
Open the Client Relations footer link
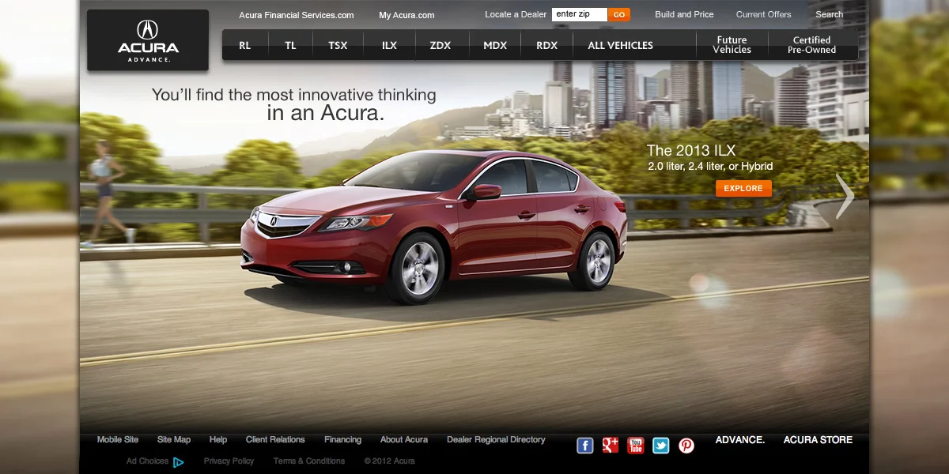point(275,440)
